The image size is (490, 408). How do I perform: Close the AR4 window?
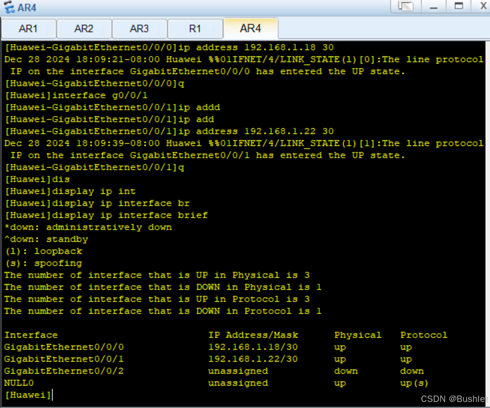click(x=483, y=6)
